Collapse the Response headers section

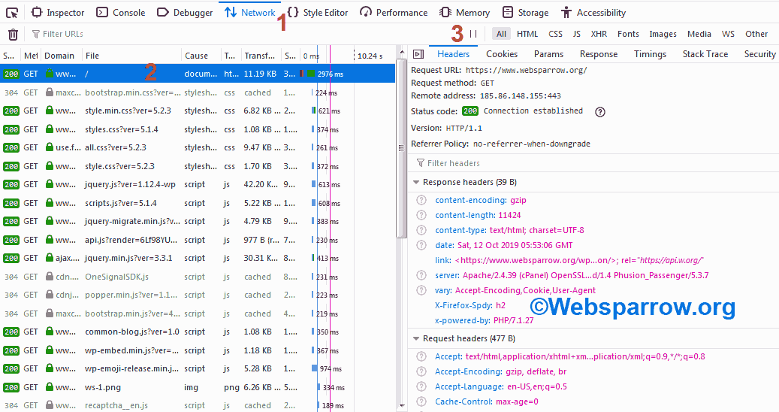coord(416,183)
